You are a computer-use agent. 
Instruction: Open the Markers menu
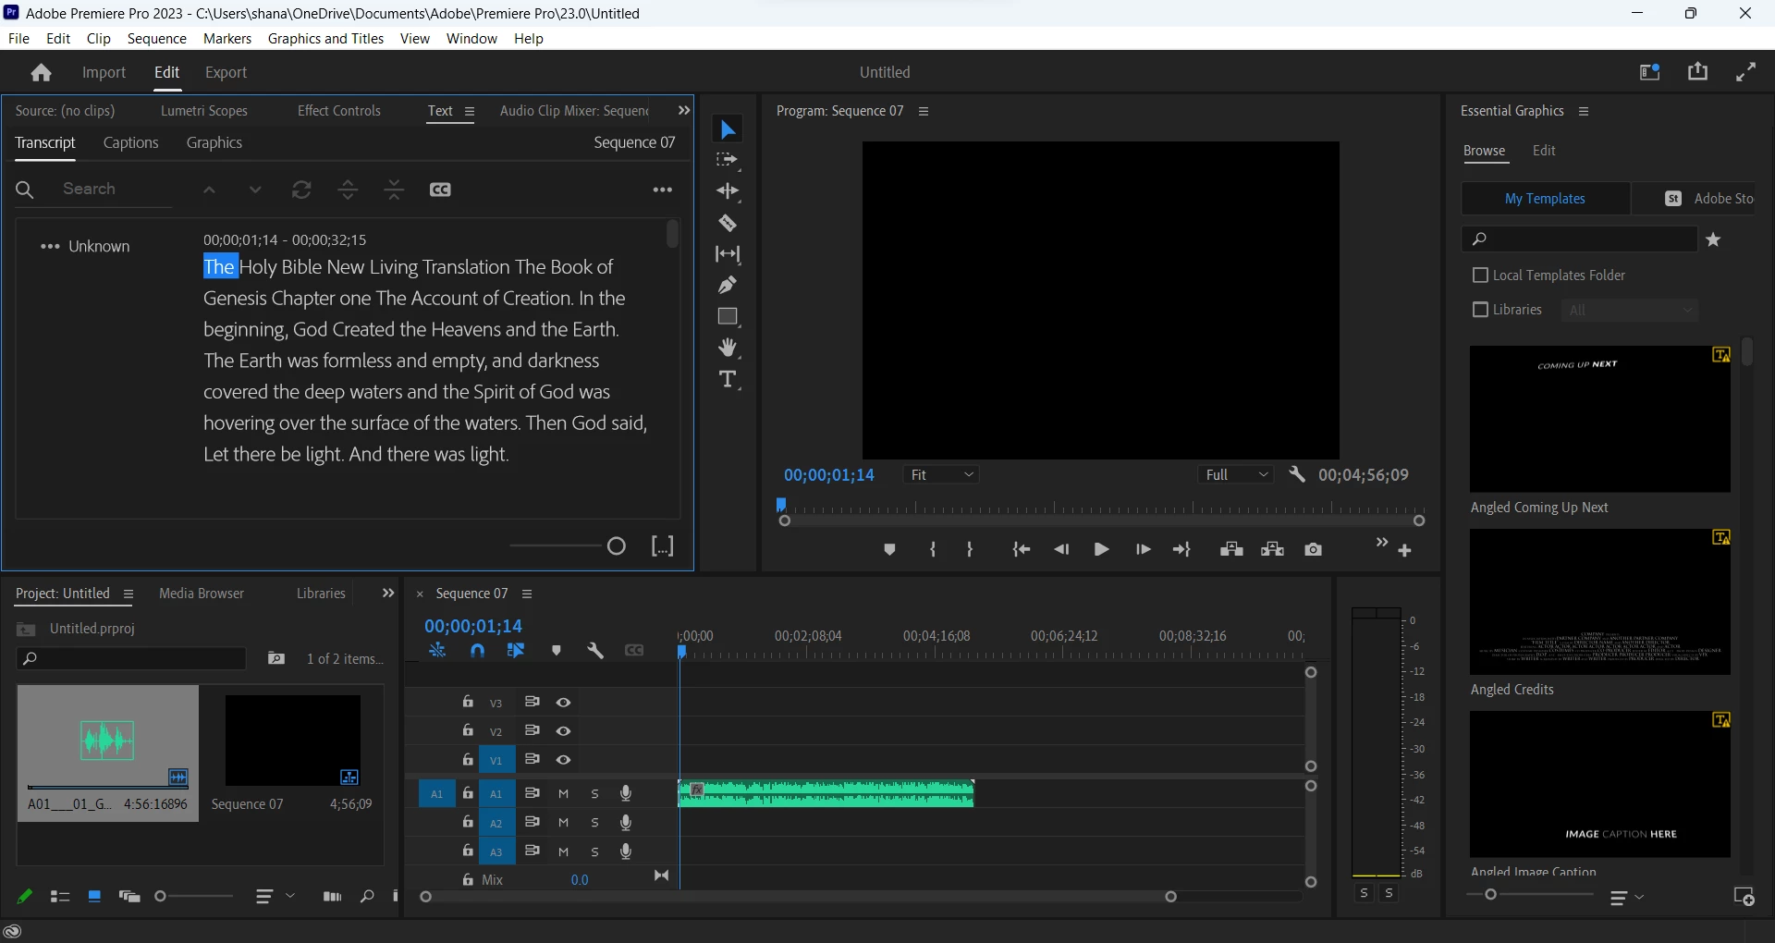[227, 39]
